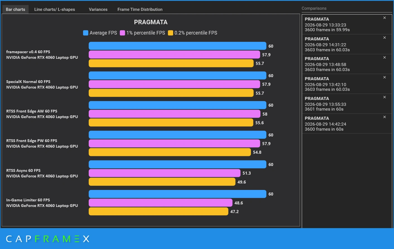Select comparison record from 2026-08-29 13:42:10

[x=347, y=84]
